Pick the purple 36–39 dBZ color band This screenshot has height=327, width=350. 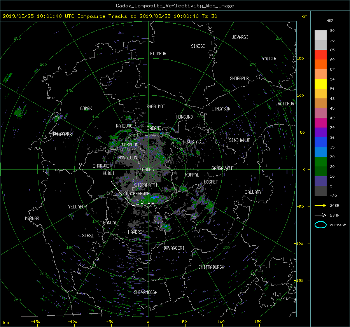point(320,133)
